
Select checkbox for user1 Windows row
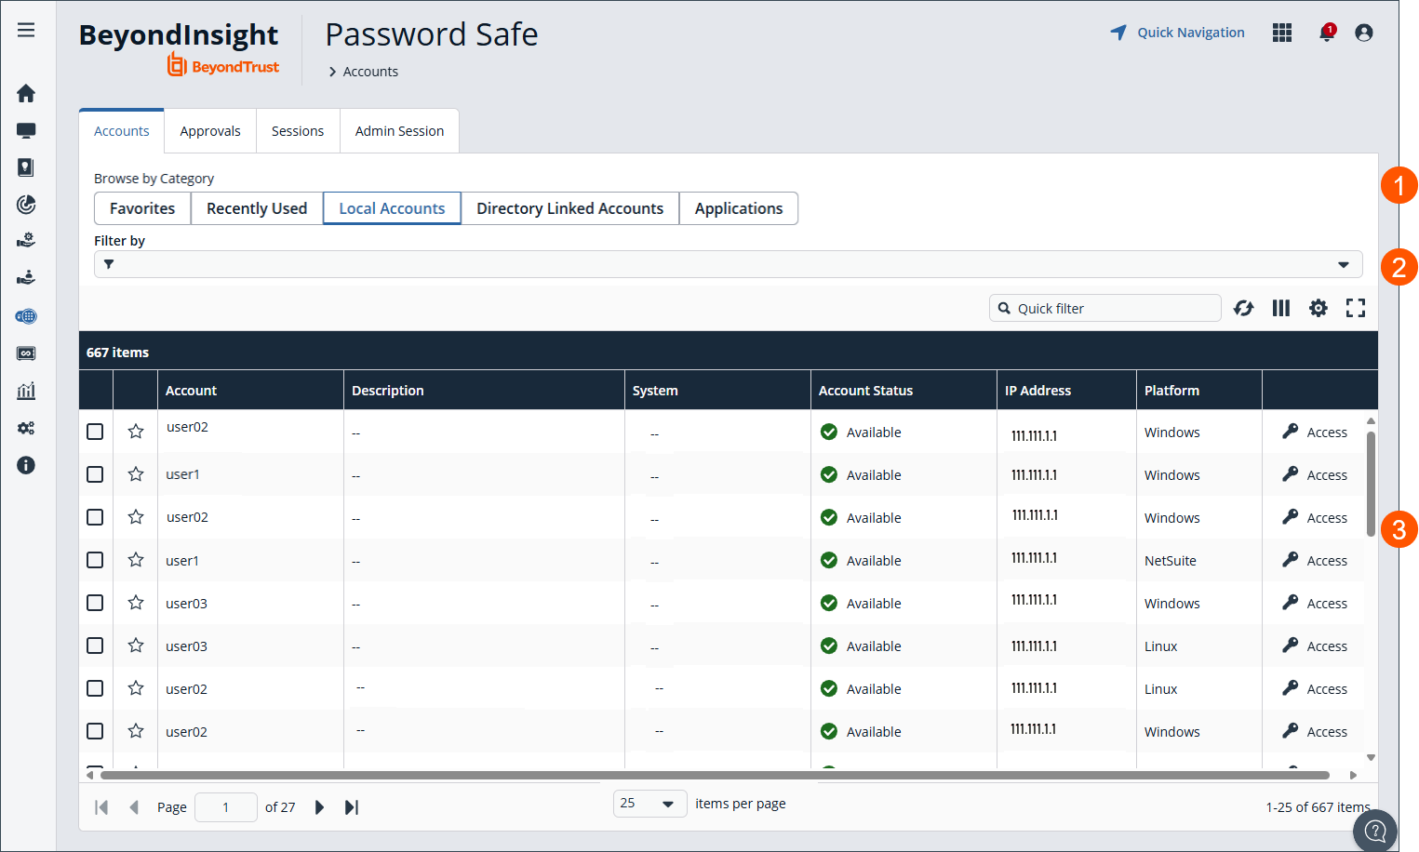coord(95,474)
